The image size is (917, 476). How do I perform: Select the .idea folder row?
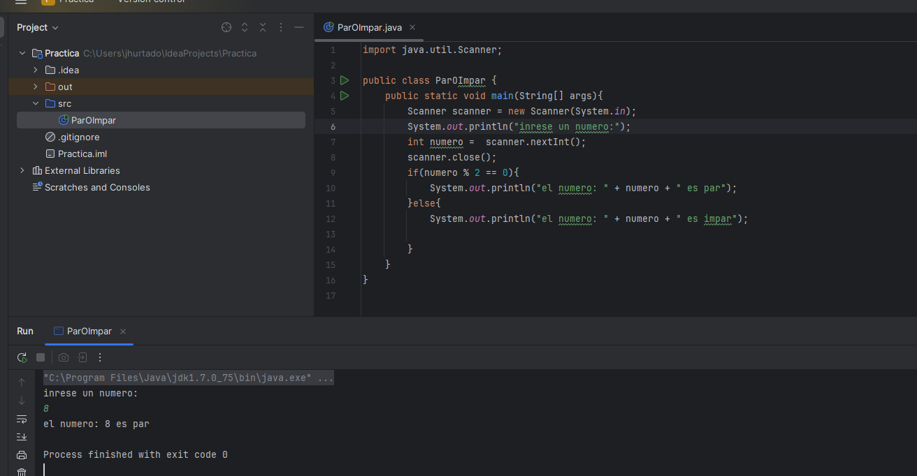pyautogui.click(x=161, y=70)
